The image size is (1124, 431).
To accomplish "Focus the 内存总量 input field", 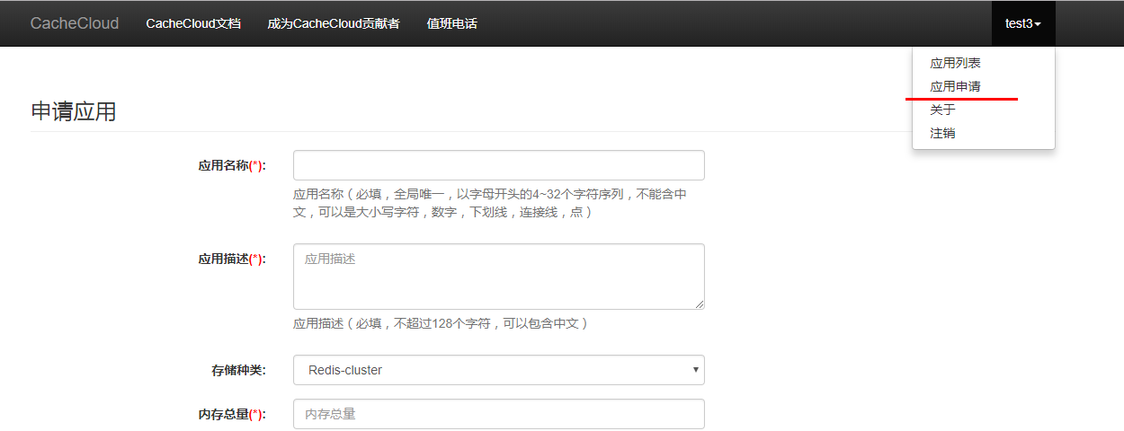I will 499,414.
